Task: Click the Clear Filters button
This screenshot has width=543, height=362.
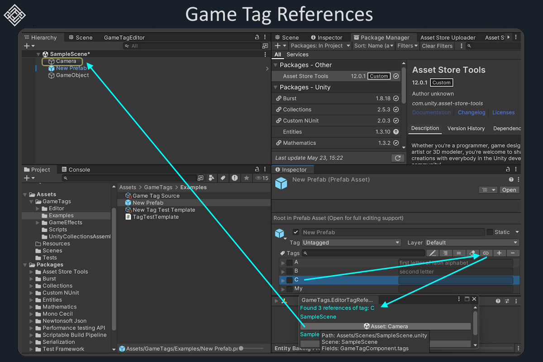Action: click(x=437, y=46)
